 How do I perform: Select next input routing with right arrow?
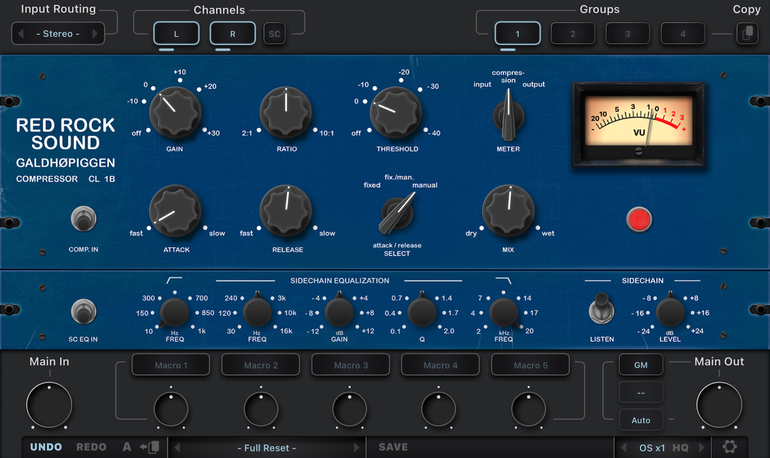pyautogui.click(x=95, y=34)
